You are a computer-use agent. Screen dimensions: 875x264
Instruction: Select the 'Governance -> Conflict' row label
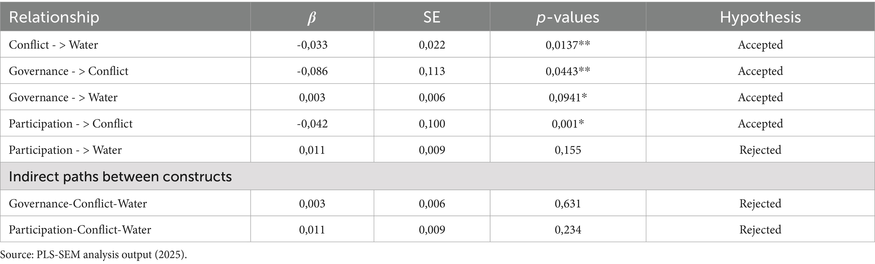69,71
